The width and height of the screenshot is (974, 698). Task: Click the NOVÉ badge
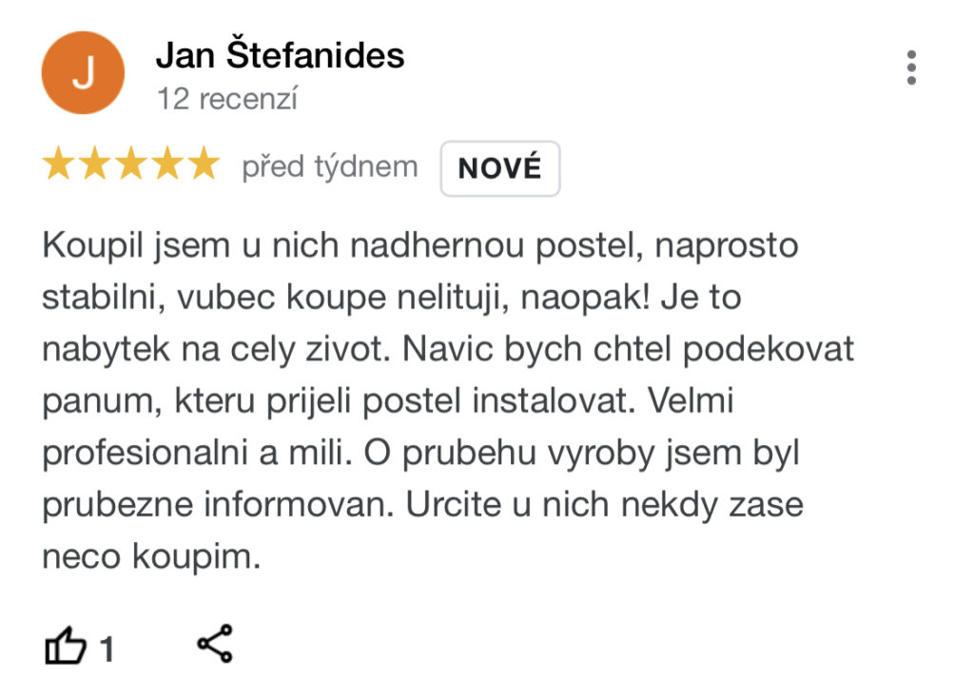point(500,168)
